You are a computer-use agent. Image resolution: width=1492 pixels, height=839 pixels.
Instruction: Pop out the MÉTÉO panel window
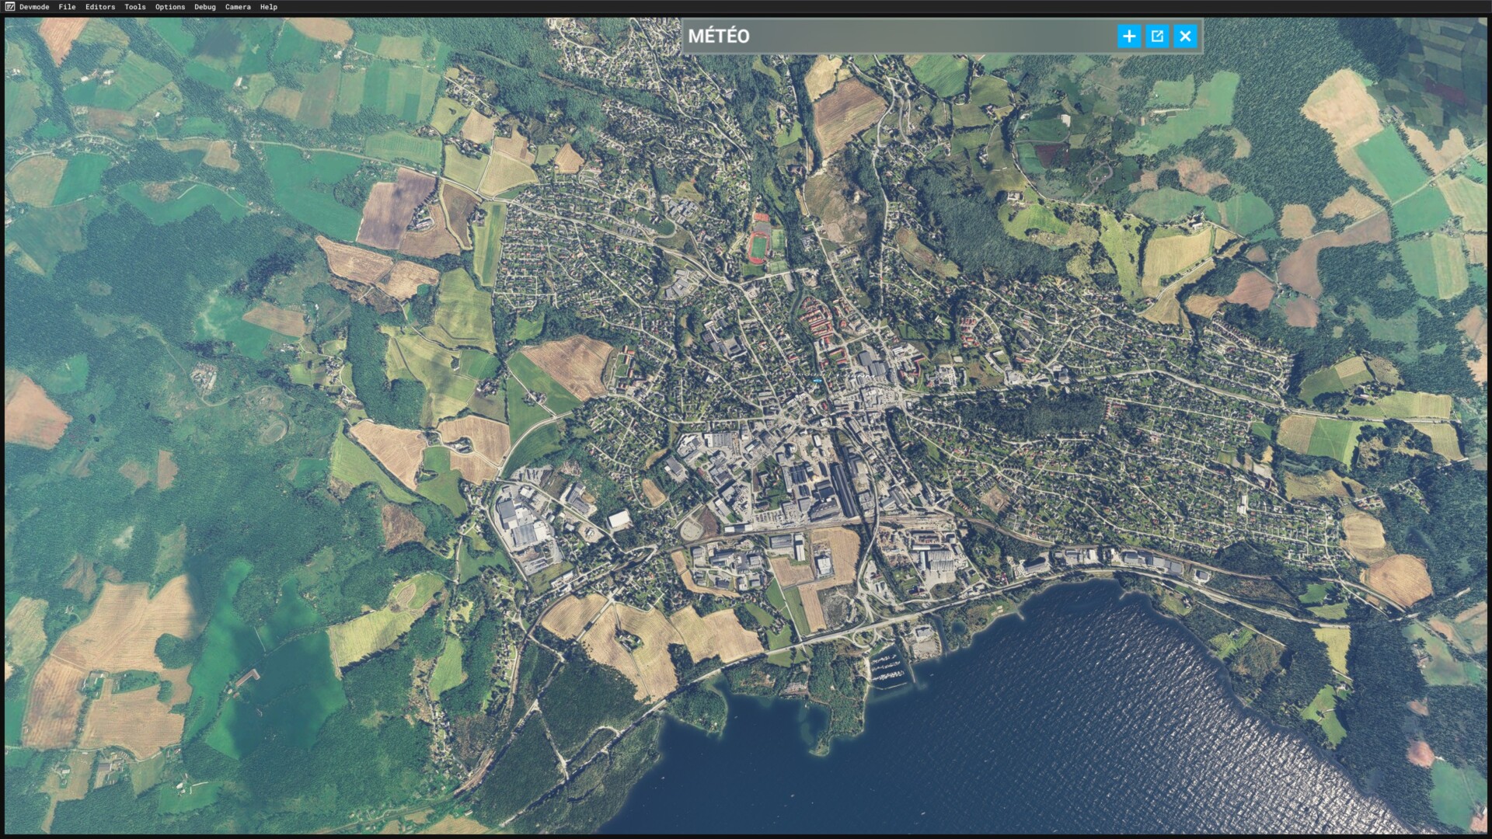(x=1157, y=36)
